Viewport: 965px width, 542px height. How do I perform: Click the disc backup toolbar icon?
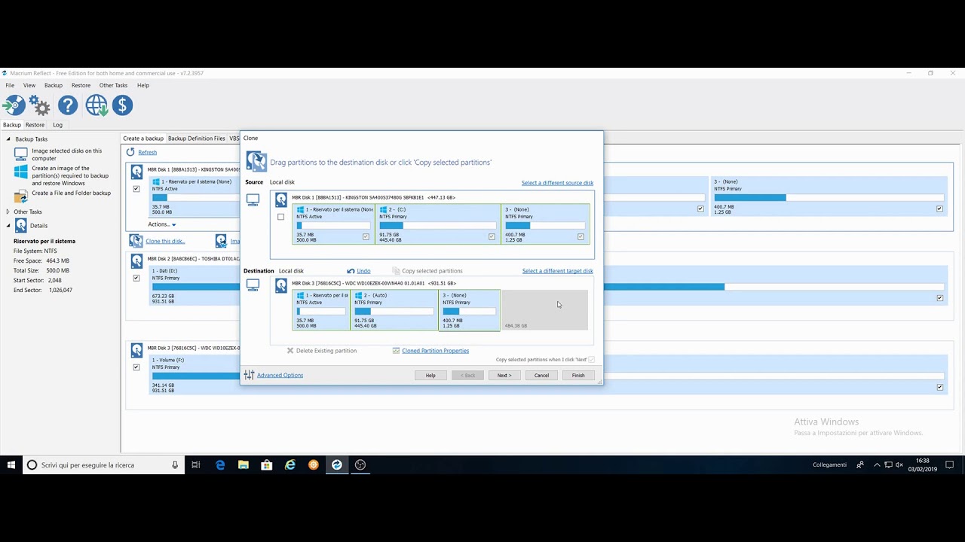coord(14,105)
